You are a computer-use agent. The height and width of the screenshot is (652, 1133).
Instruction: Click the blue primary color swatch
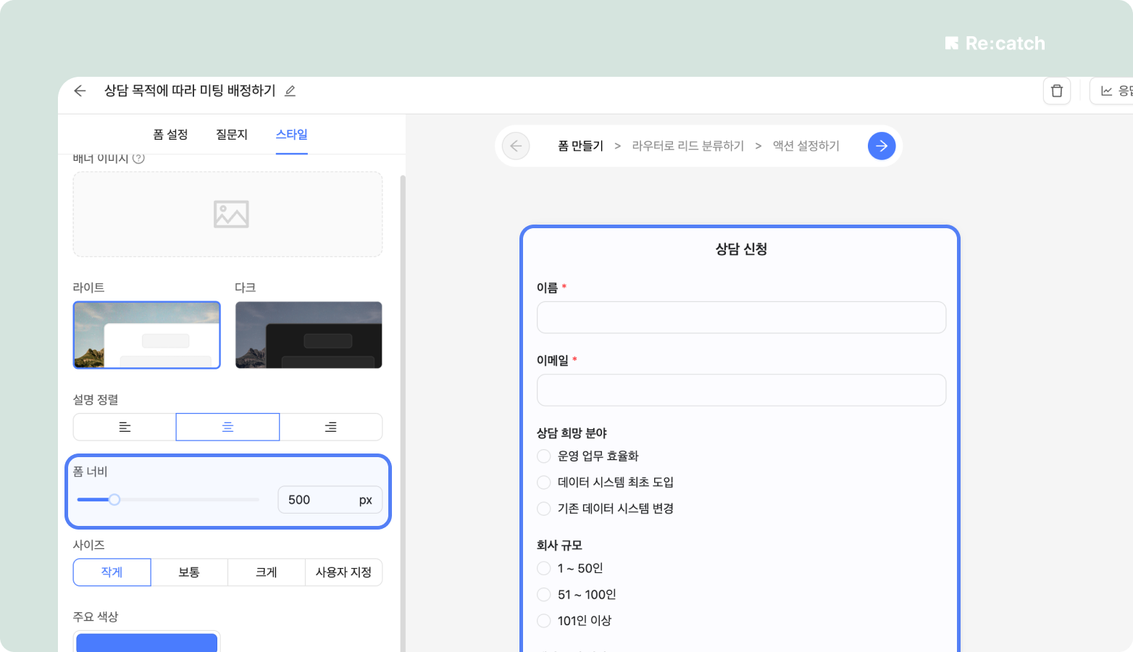[146, 643]
